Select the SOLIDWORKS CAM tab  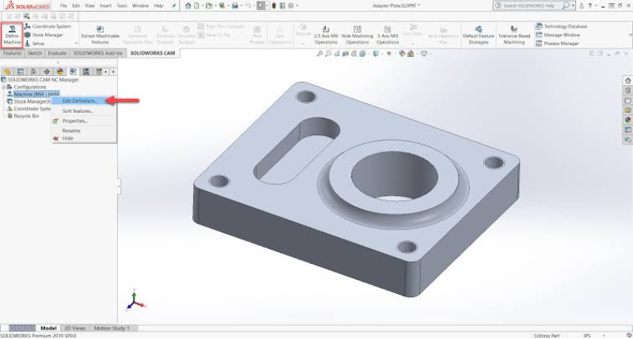(153, 53)
